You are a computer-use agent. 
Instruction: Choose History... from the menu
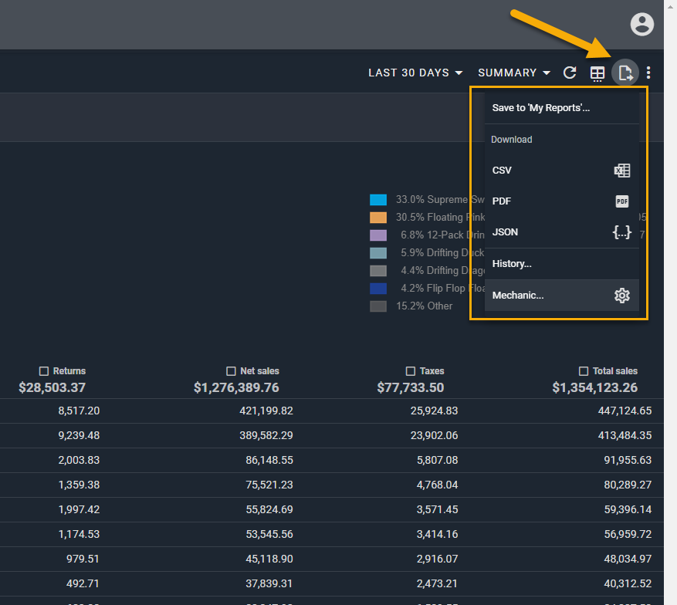[x=512, y=264]
